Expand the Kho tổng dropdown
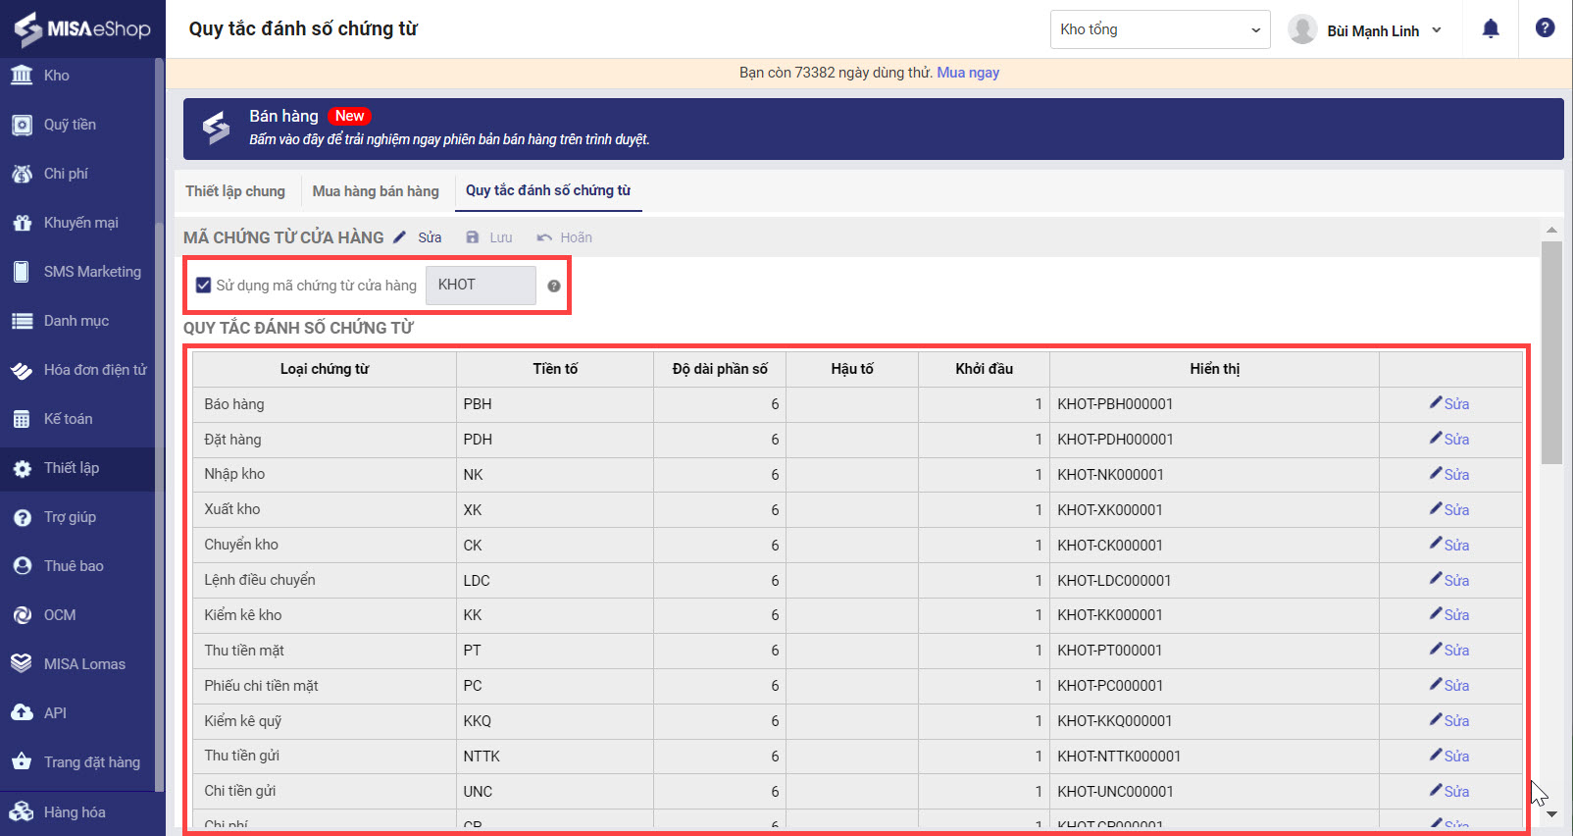The image size is (1573, 836). pos(1159,29)
